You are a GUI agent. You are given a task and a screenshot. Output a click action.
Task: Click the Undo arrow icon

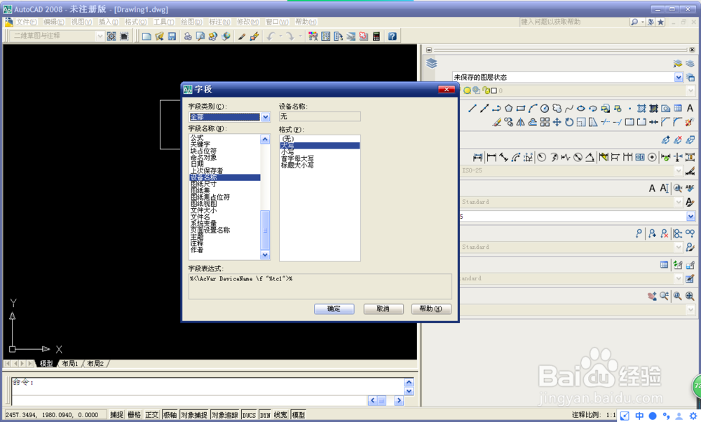click(x=270, y=36)
